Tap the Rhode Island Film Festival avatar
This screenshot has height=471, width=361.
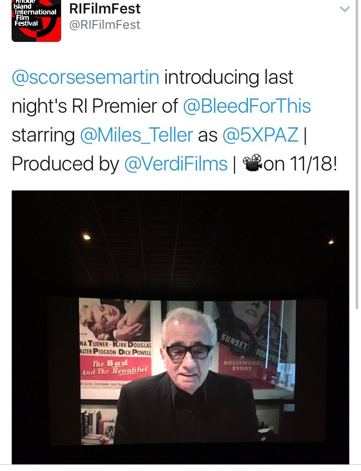[x=36, y=21]
